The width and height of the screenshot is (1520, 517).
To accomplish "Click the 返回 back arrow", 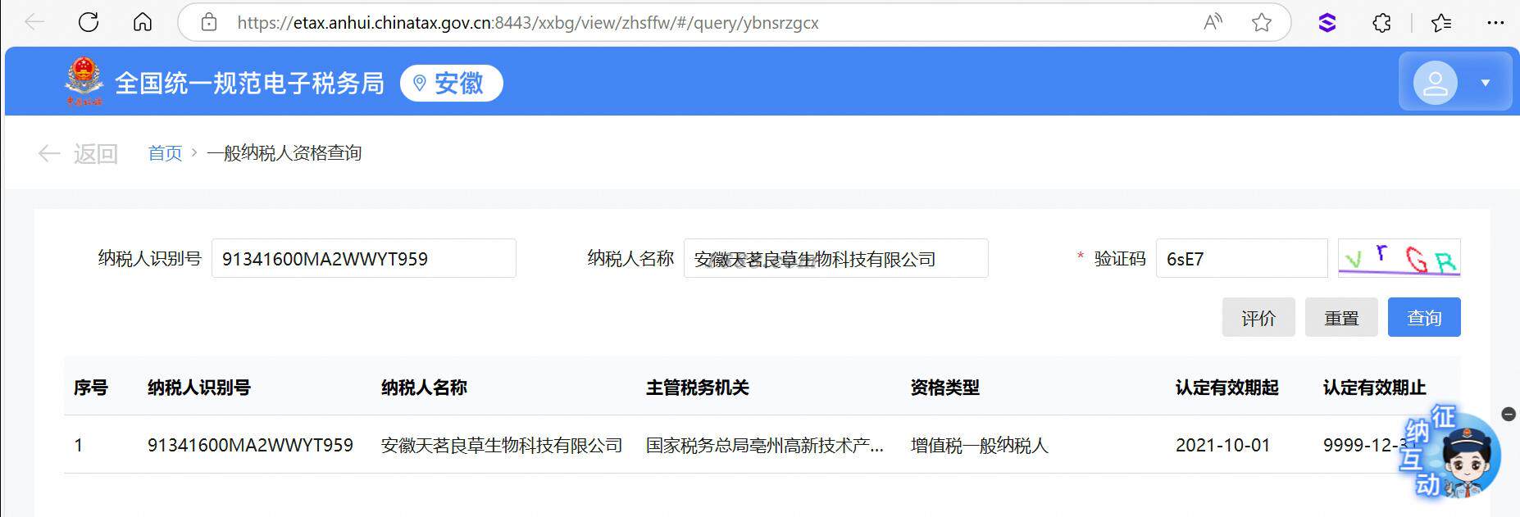I will (49, 153).
